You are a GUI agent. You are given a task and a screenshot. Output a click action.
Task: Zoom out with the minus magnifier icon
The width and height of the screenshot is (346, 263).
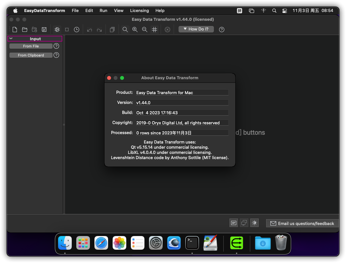coord(144,29)
